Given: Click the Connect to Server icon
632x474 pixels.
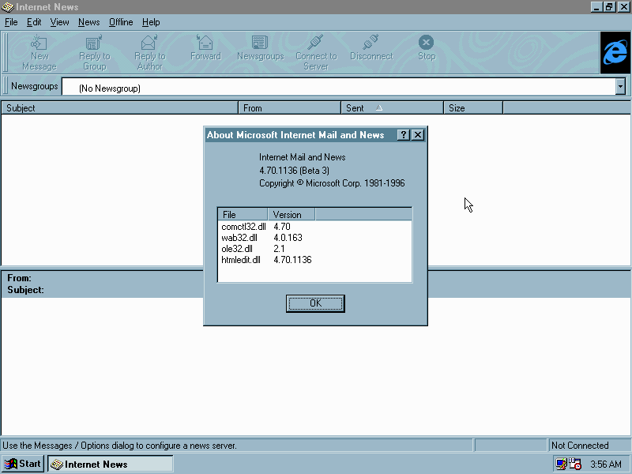Looking at the screenshot, I should 316,43.
